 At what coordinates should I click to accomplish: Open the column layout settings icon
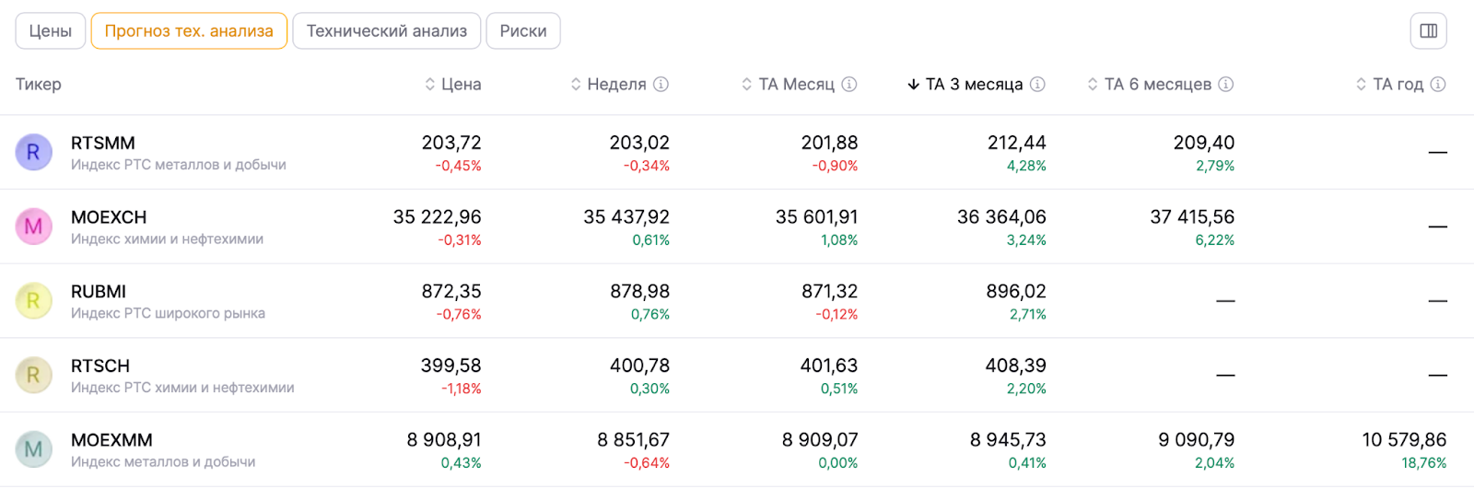click(x=1428, y=30)
